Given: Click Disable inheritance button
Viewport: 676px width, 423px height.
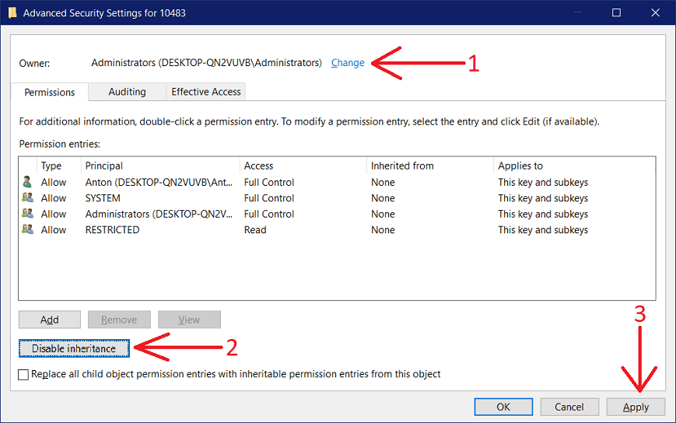Looking at the screenshot, I should (74, 348).
